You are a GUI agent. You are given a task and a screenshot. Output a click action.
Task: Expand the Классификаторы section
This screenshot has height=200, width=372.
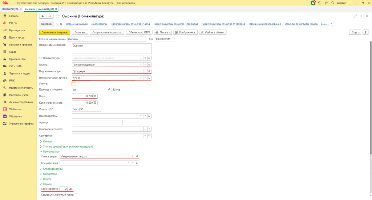[53, 169]
